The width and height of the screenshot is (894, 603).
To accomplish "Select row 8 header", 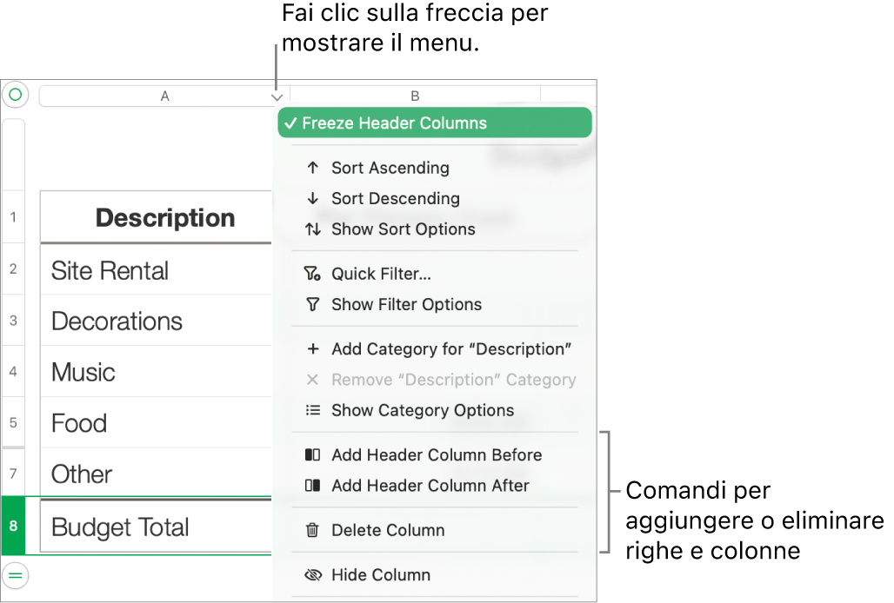I will pyautogui.click(x=13, y=526).
